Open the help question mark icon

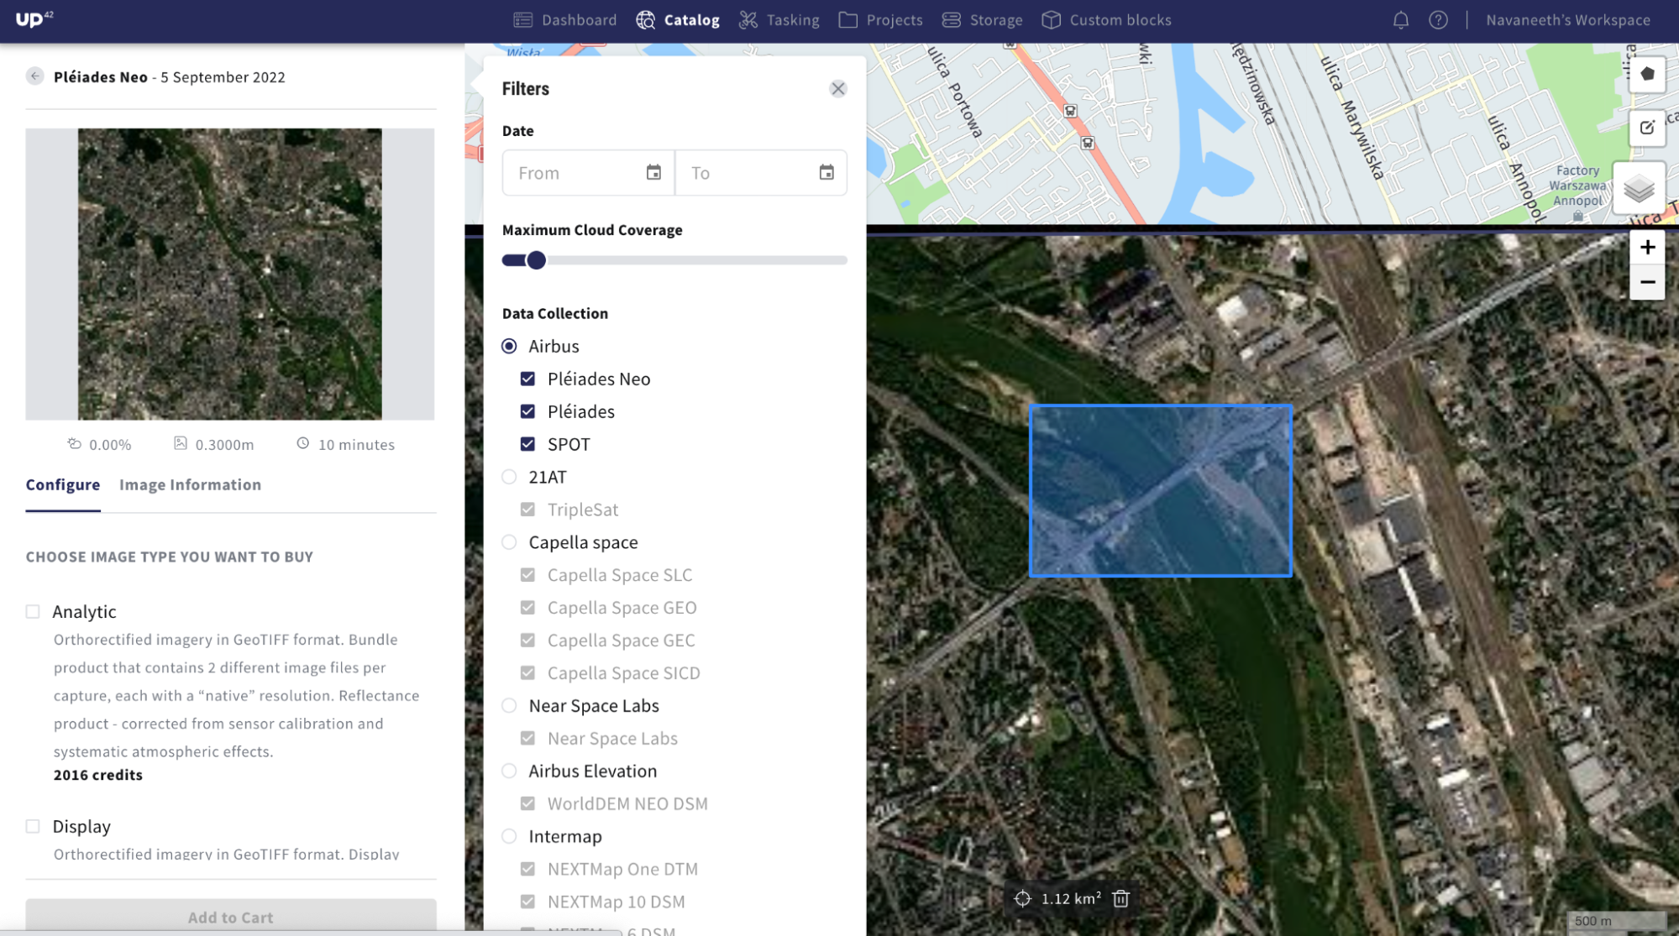point(1438,20)
